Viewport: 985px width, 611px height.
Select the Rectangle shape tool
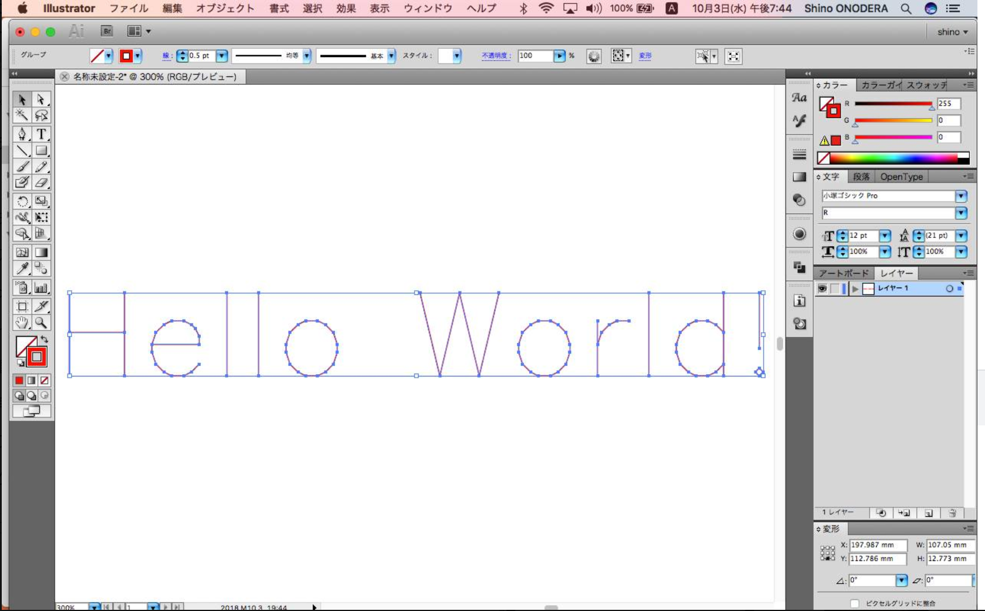click(41, 151)
